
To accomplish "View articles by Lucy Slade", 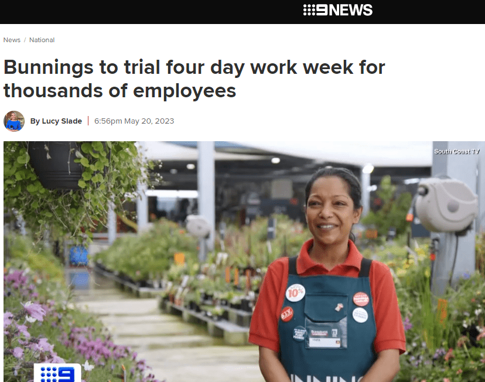I will pyautogui.click(x=56, y=121).
